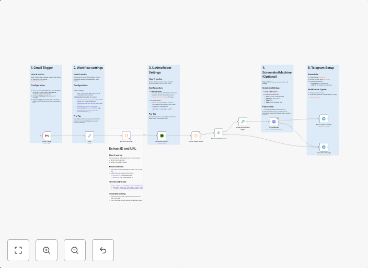Select the Extract Status Details code node
Viewport: 368px width, 268px height.
point(195,136)
